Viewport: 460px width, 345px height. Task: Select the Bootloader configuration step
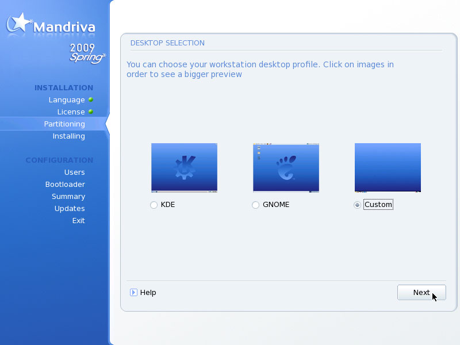(x=65, y=185)
